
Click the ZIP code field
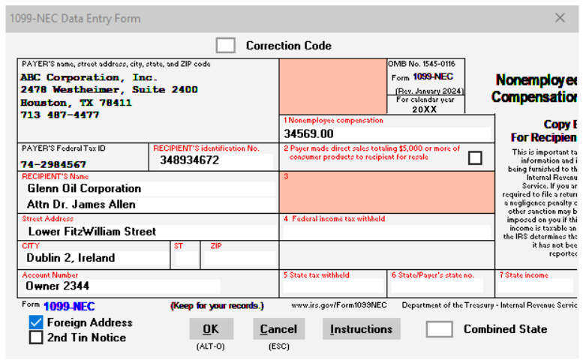pyautogui.click(x=241, y=259)
